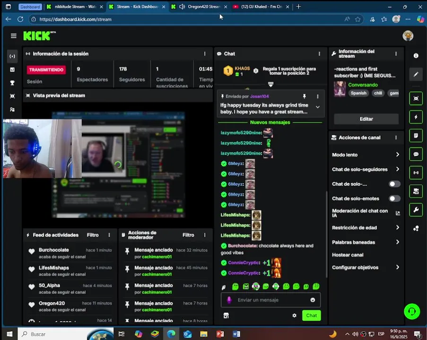The image size is (427, 340).
Task: Toggle the chat bubble widget in right rail
Action: coord(416,154)
